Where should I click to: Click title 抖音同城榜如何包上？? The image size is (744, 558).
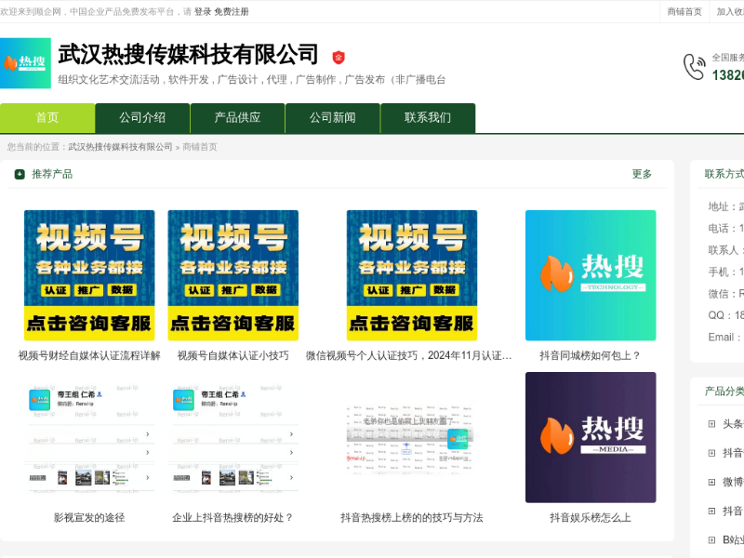(591, 355)
